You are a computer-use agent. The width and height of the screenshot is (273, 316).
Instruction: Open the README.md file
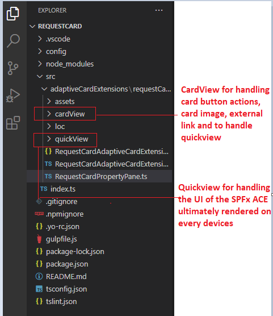[66, 276]
